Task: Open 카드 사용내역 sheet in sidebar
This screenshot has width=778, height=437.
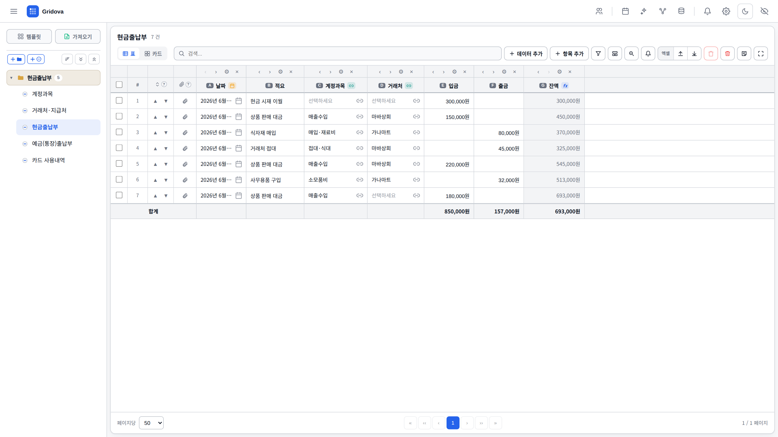Action: pos(58,160)
